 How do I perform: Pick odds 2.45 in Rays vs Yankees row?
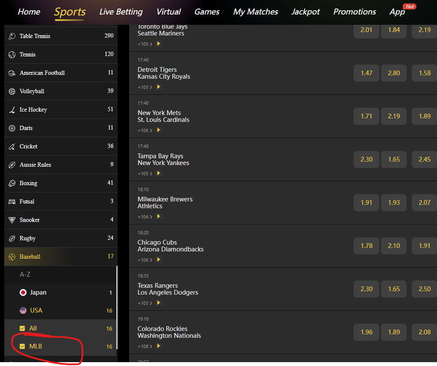coord(424,159)
